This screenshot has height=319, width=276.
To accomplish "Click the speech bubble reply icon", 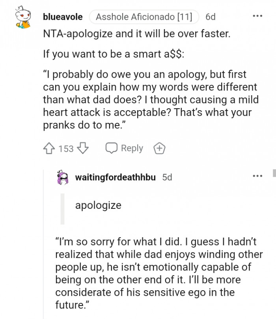I will click(x=111, y=148).
